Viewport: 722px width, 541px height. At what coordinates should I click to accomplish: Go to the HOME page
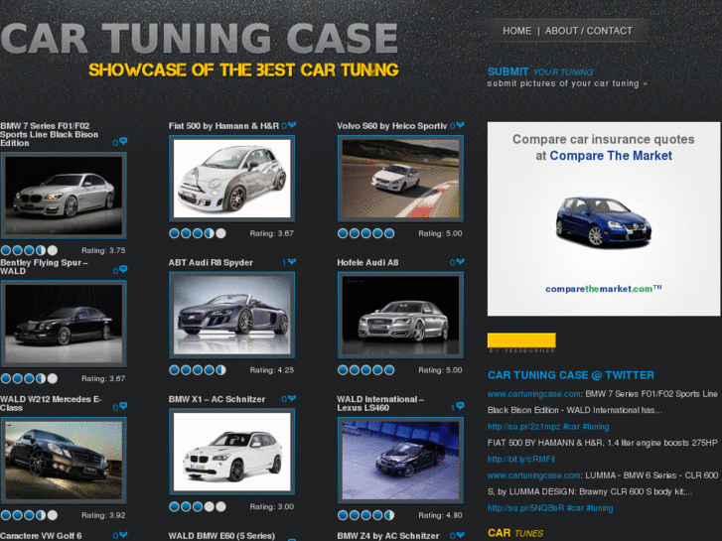click(516, 31)
